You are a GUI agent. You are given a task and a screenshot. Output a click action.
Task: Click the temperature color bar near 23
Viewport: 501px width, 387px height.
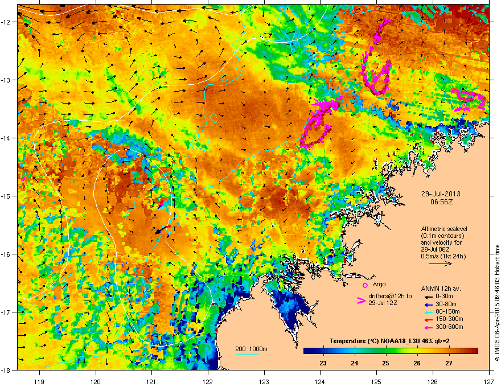323,351
